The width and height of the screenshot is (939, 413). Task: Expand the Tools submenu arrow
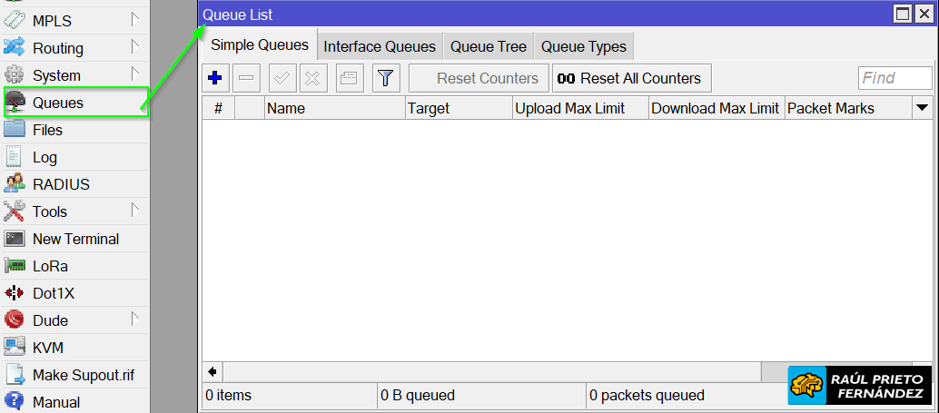coord(134,210)
